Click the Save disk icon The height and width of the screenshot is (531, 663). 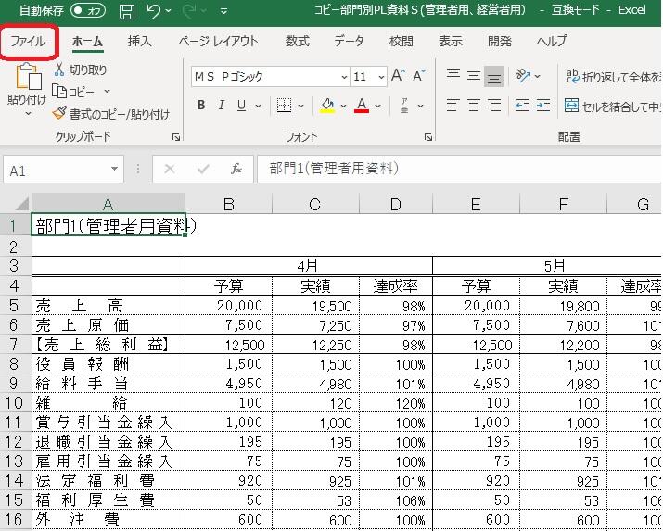(127, 11)
